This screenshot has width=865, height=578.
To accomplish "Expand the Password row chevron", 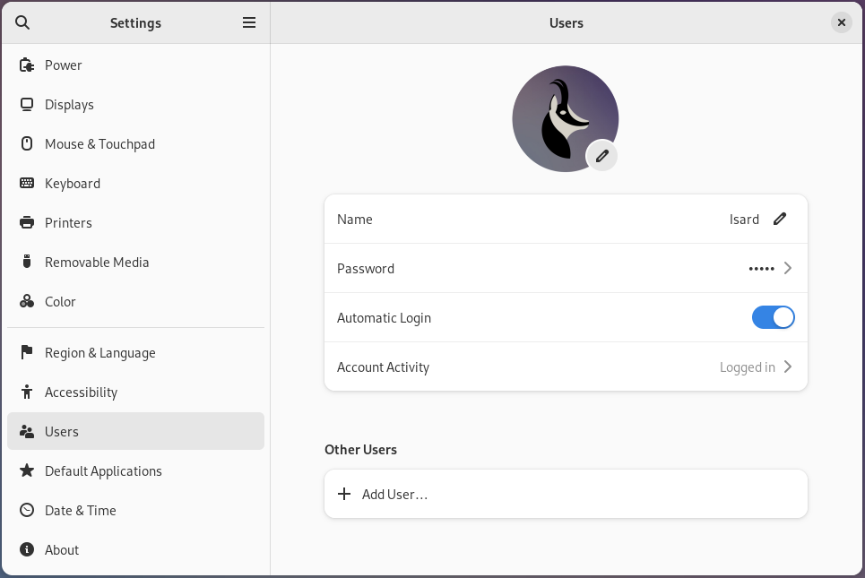I will pos(787,268).
